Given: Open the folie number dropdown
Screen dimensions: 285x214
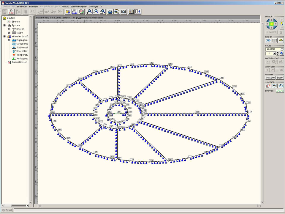Looking at the screenshot, I should click(274, 53).
